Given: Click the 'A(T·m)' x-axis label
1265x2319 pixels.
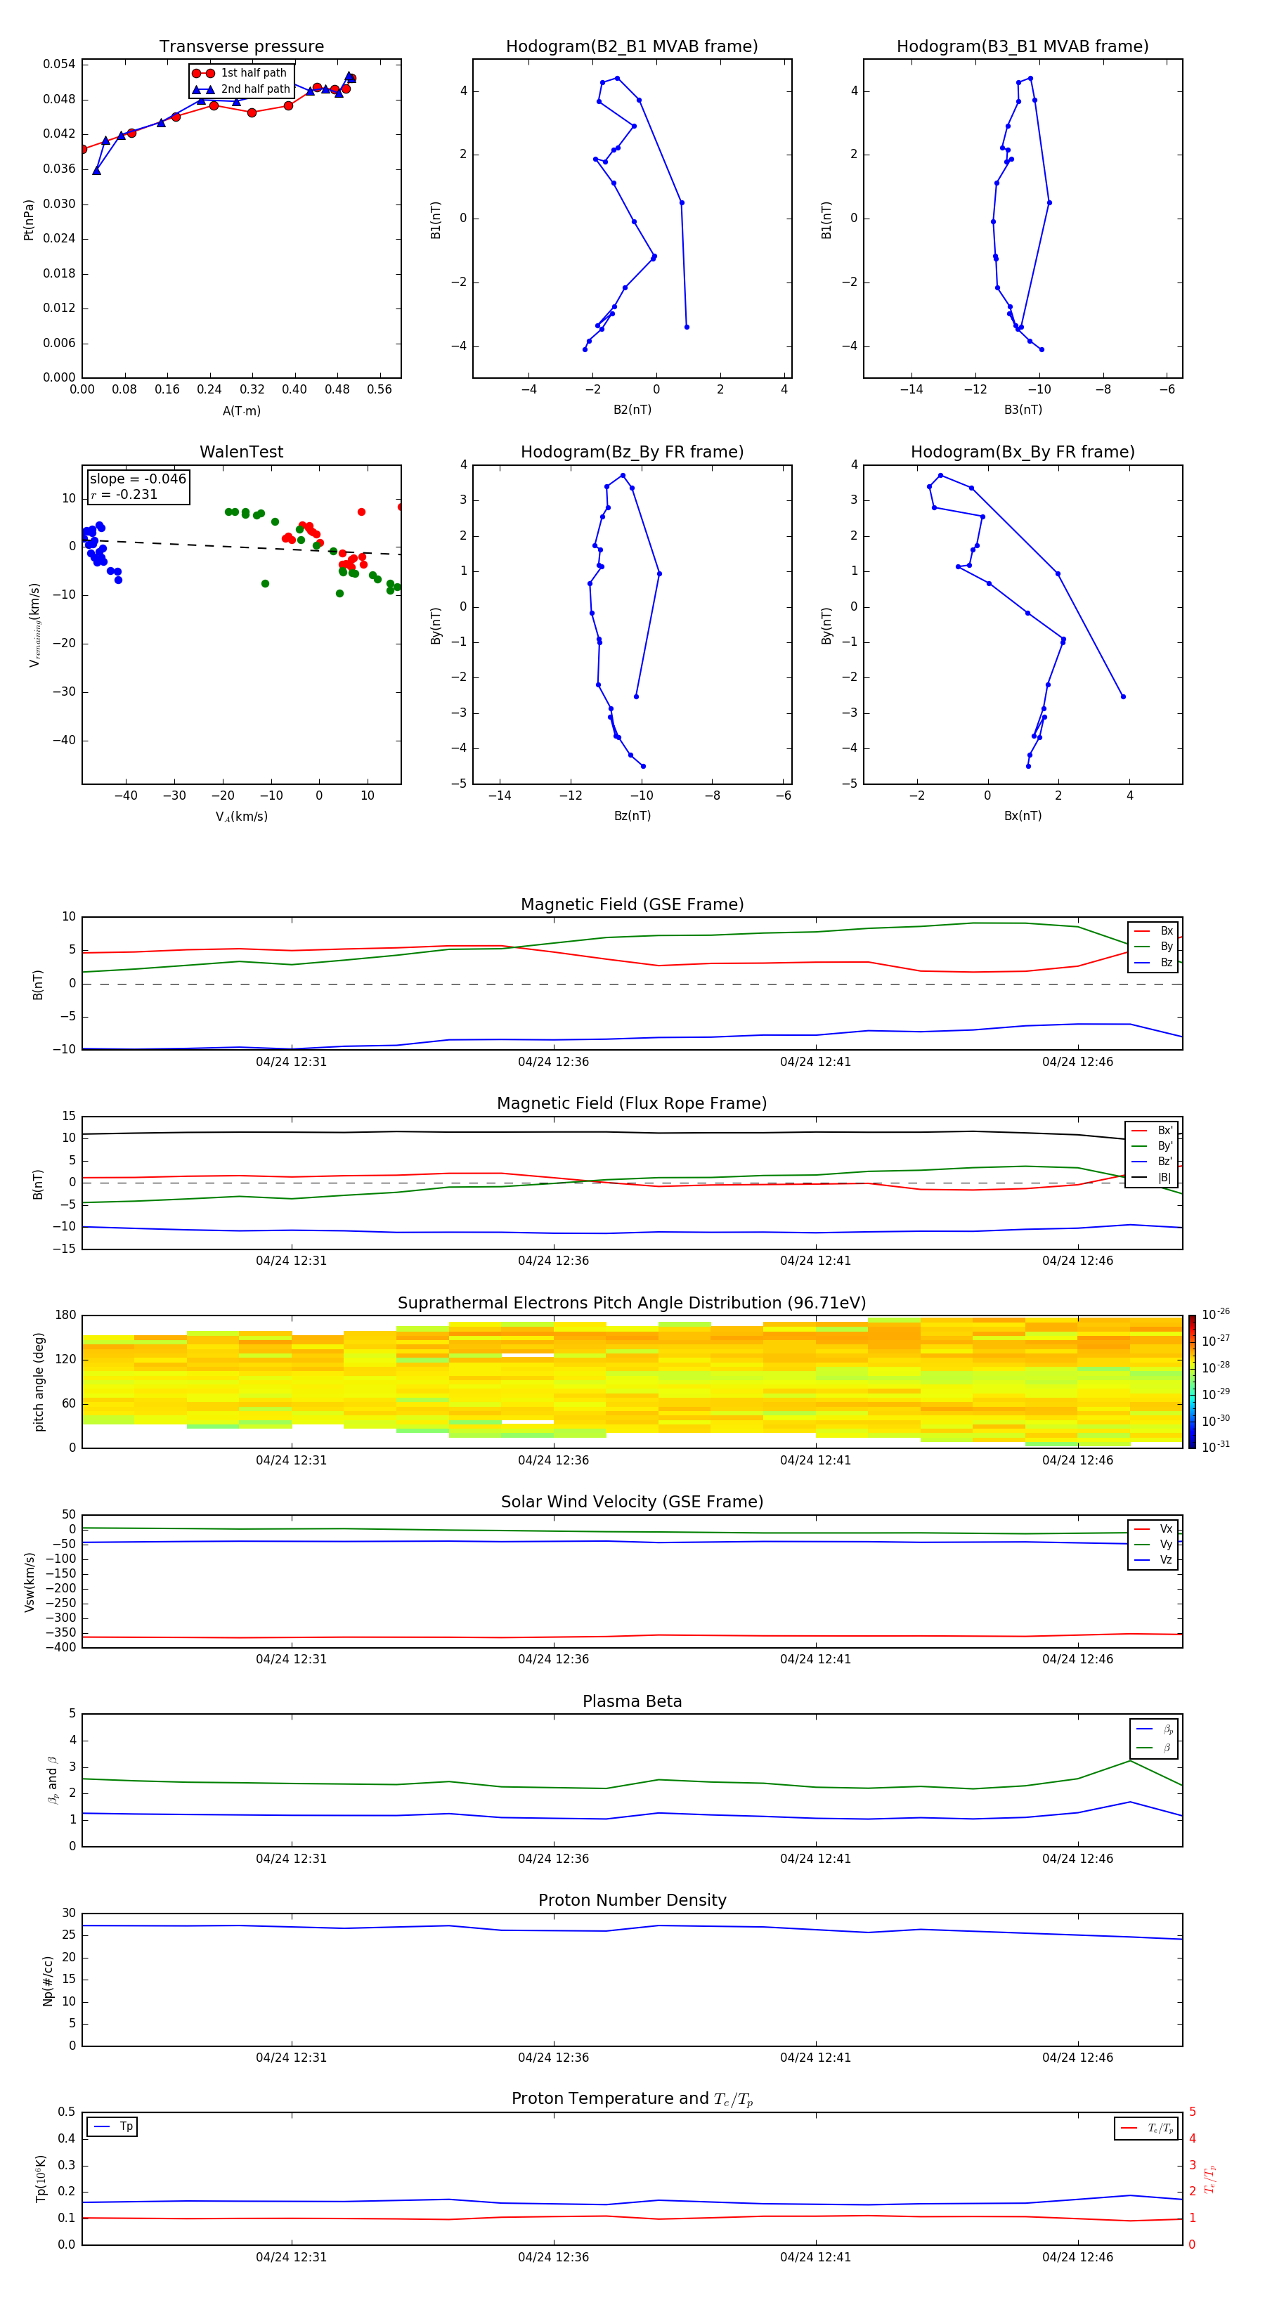Looking at the screenshot, I should (x=241, y=411).
